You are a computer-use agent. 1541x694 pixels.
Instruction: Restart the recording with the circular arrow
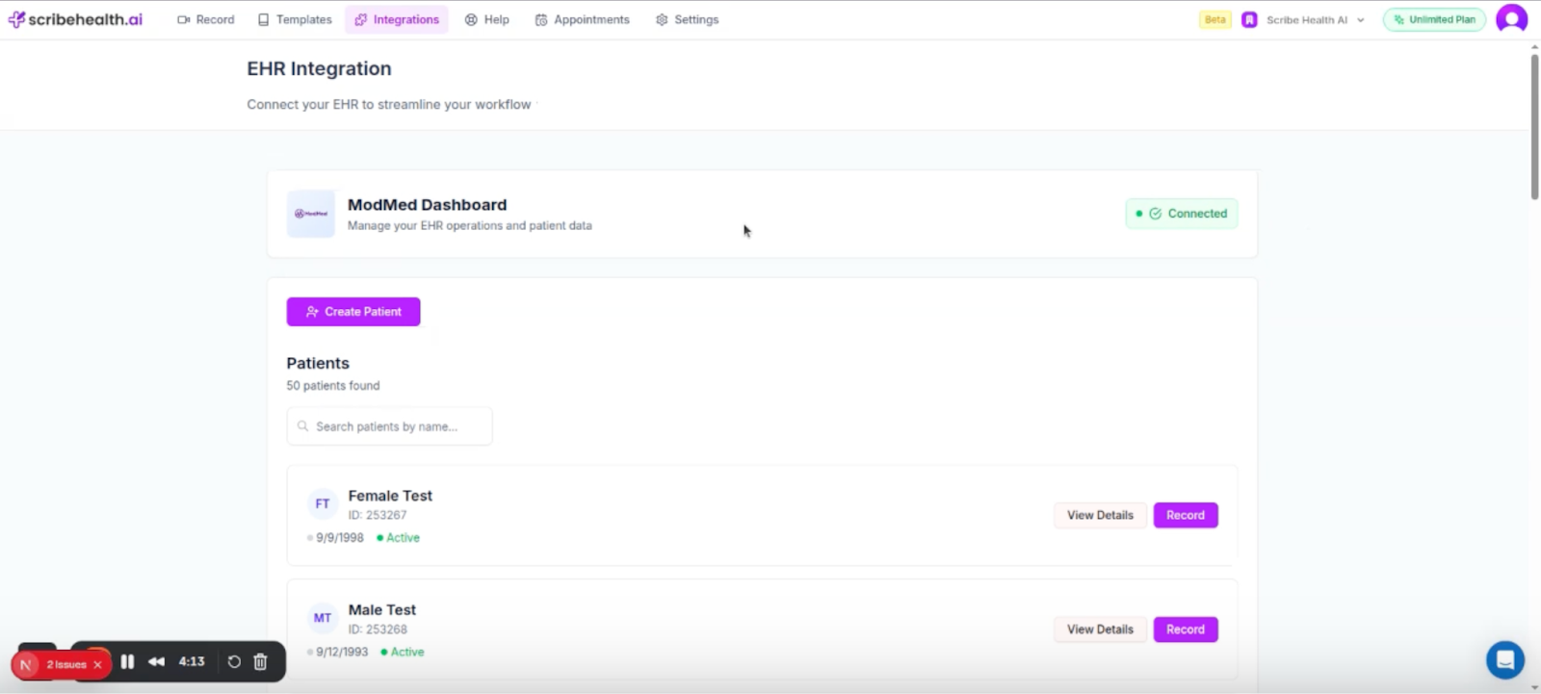pyautogui.click(x=234, y=661)
